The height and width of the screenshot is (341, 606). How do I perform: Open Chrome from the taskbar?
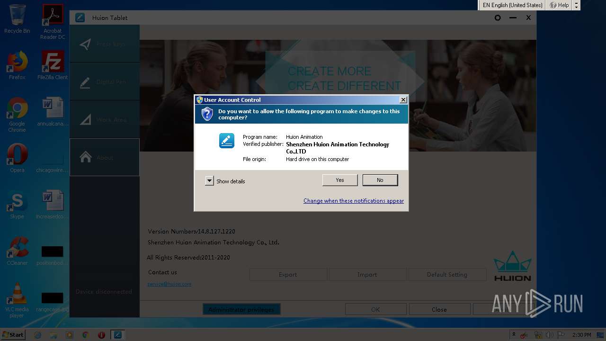tap(85, 335)
